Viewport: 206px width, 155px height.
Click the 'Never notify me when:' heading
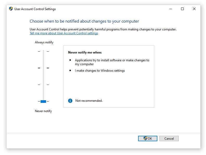coord(85,52)
